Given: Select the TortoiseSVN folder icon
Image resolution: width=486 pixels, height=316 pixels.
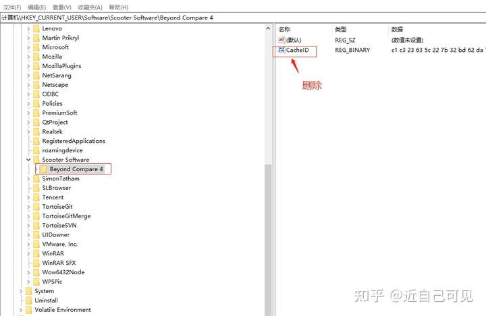Looking at the screenshot, I should (x=36, y=225).
